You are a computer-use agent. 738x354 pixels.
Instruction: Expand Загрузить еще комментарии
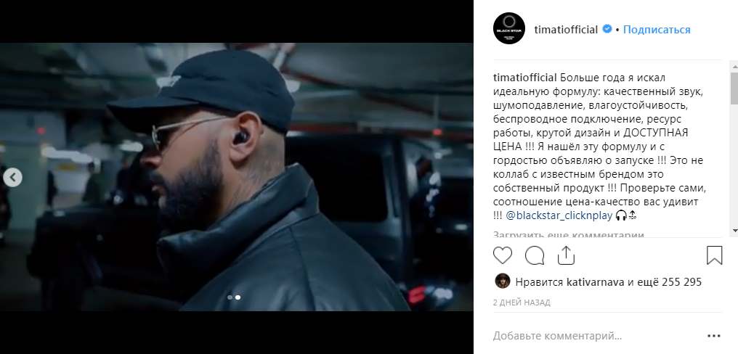coord(569,234)
